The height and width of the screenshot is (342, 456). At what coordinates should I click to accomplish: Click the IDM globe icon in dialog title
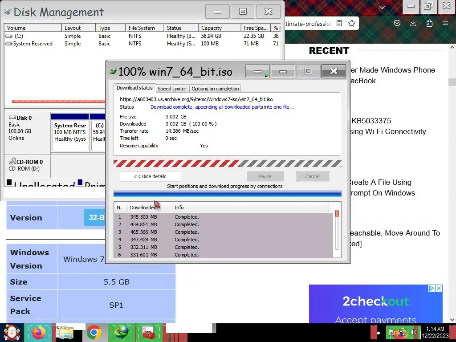113,71
